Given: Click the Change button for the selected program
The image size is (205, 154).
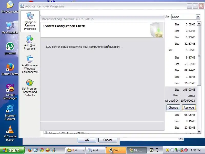Looking at the screenshot, I should (173, 108).
